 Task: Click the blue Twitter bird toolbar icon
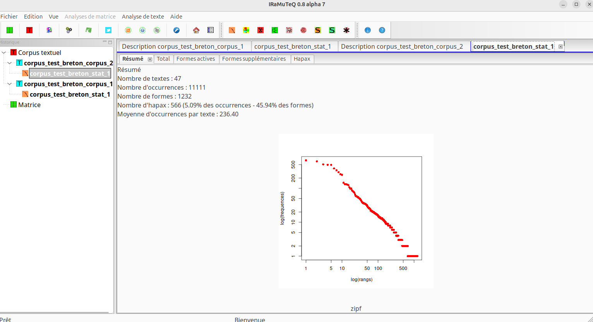108,30
